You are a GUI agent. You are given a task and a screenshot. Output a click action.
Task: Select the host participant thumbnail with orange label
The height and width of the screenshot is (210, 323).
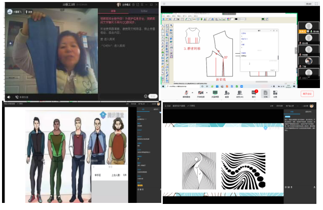(x=309, y=27)
